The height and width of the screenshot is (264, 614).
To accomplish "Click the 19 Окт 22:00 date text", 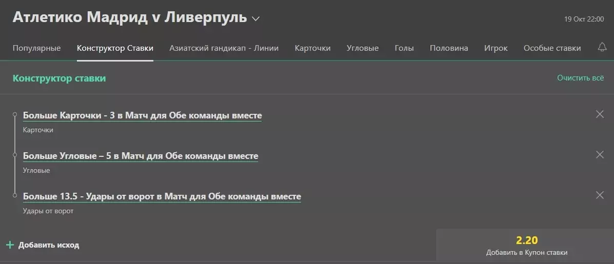I will point(584,19).
